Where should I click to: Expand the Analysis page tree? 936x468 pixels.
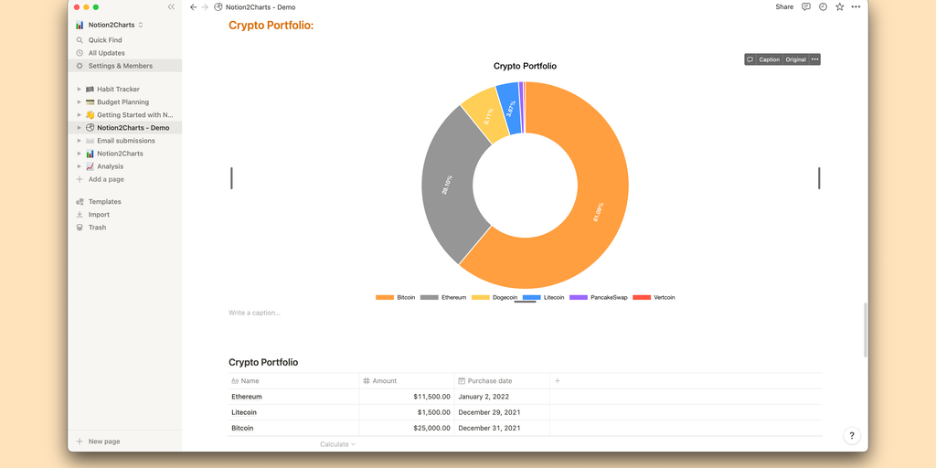click(x=79, y=166)
